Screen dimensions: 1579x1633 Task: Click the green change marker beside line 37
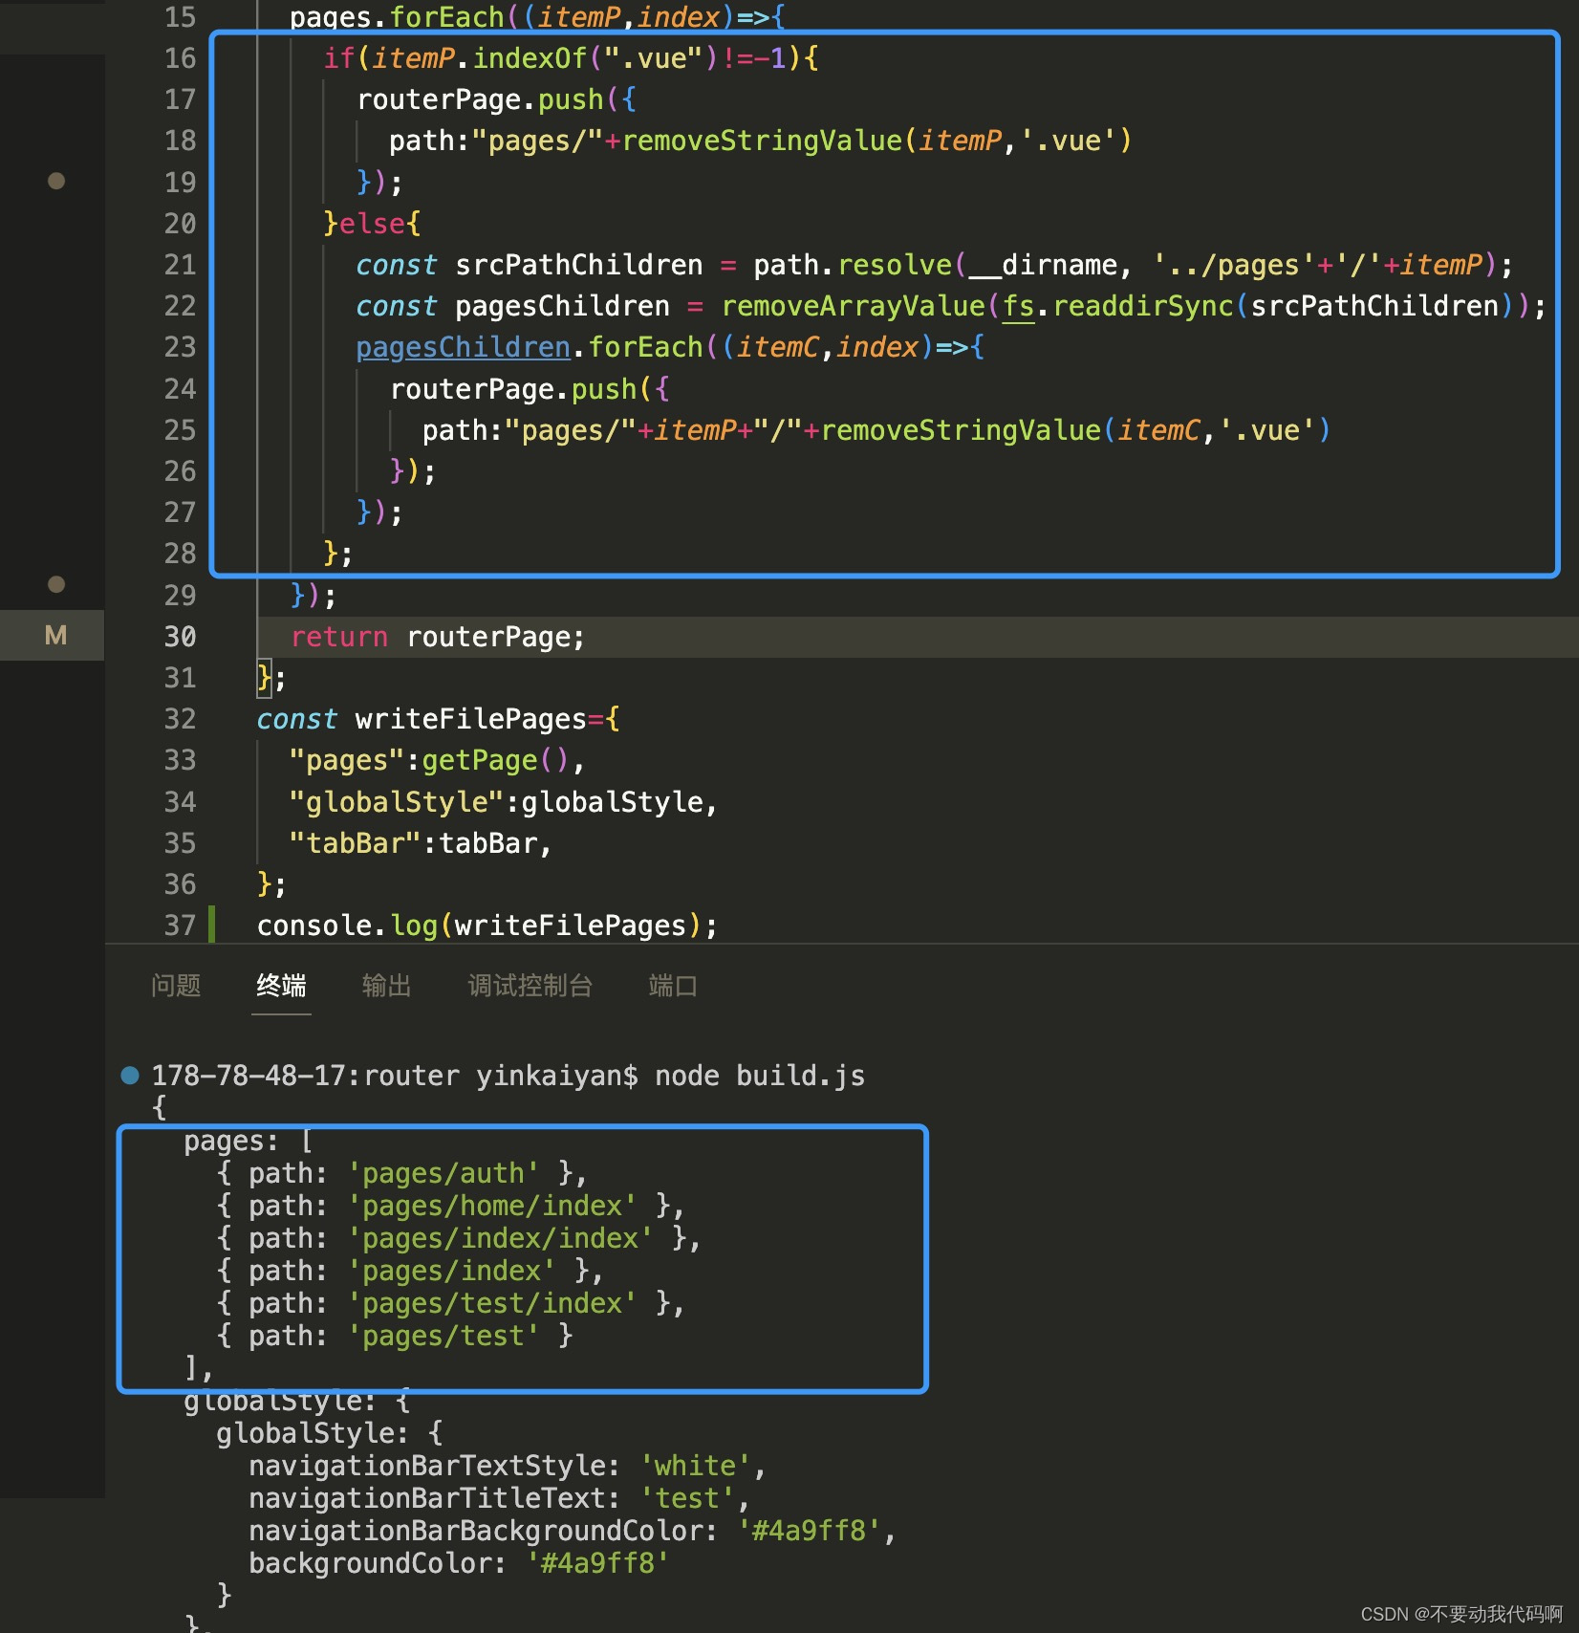[x=212, y=925]
